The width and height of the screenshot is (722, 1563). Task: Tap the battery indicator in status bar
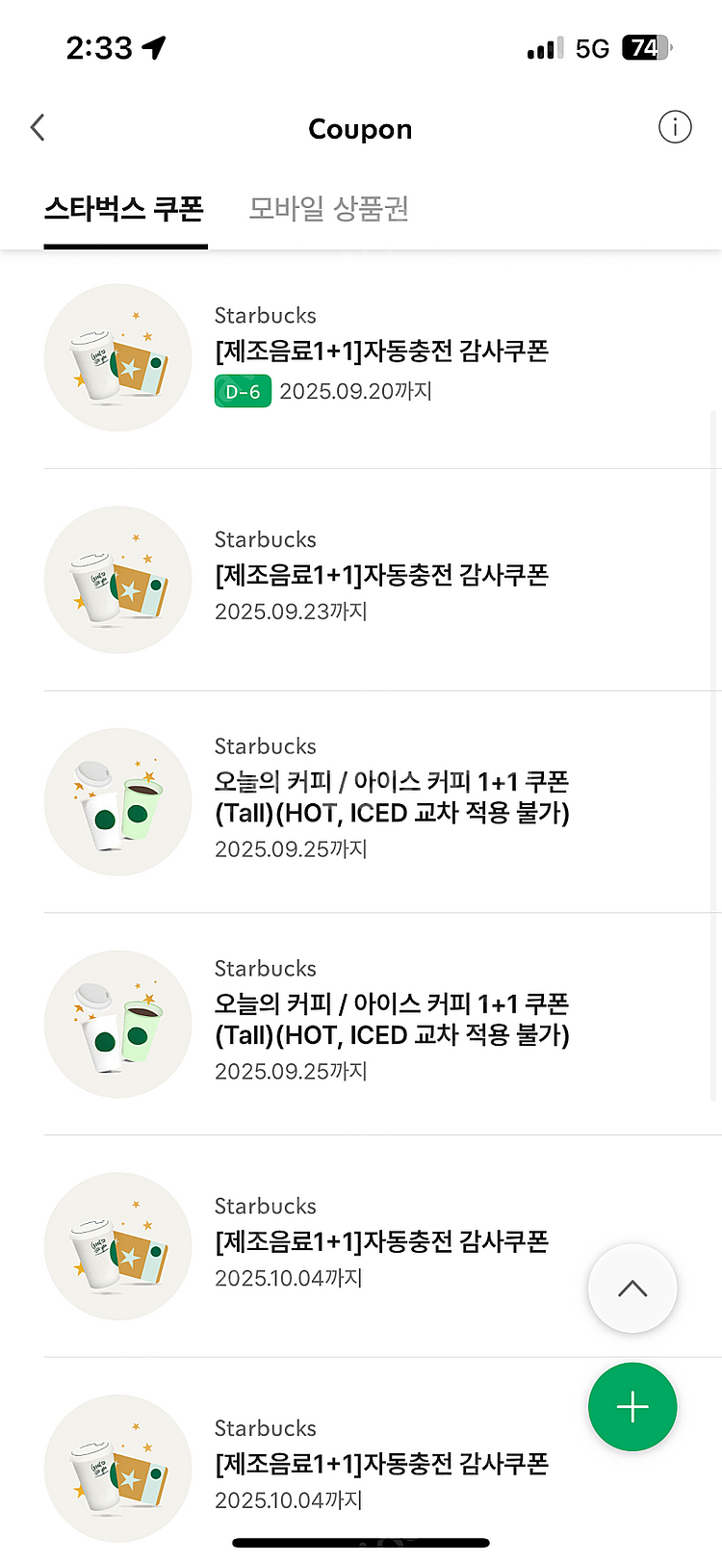[x=647, y=48]
